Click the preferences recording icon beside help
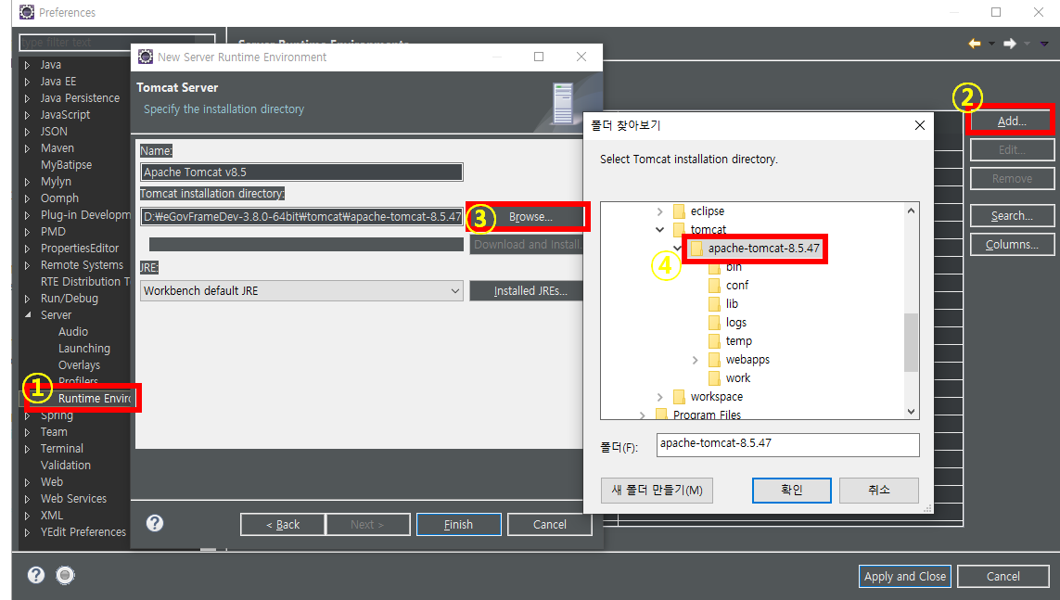Screen dimensions: 1060x600 (x=65, y=575)
